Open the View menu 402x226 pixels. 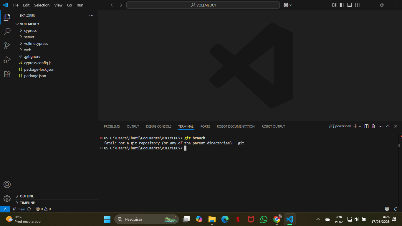click(58, 5)
